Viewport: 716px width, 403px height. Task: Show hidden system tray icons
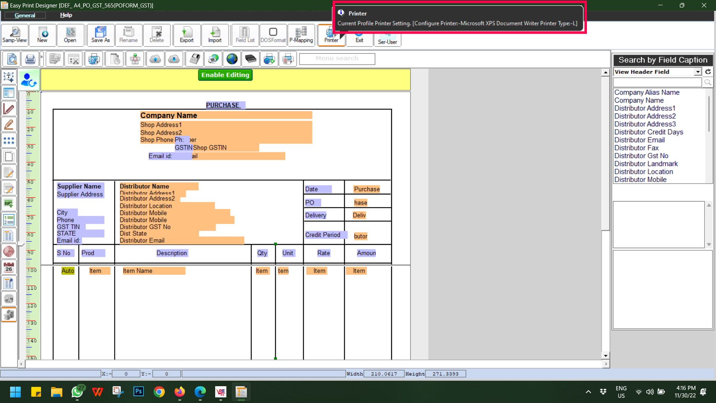588,392
